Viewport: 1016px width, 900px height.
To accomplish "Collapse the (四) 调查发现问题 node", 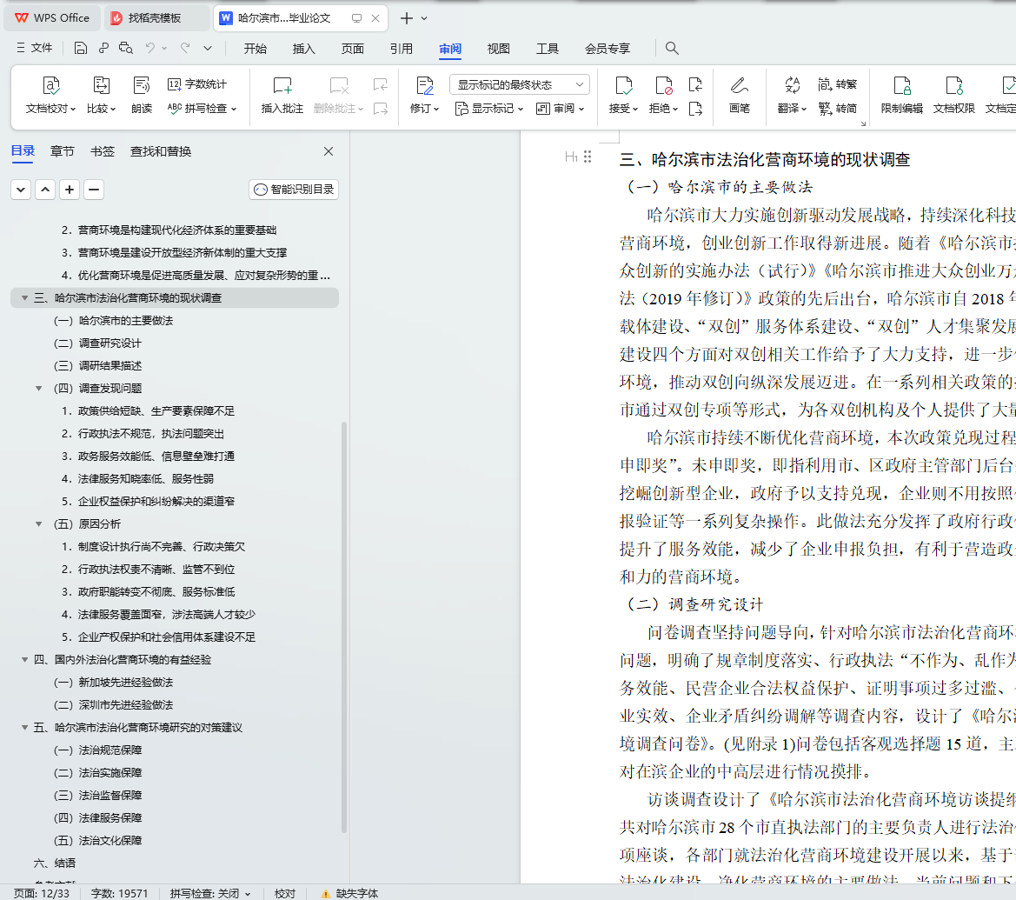I will point(39,389).
